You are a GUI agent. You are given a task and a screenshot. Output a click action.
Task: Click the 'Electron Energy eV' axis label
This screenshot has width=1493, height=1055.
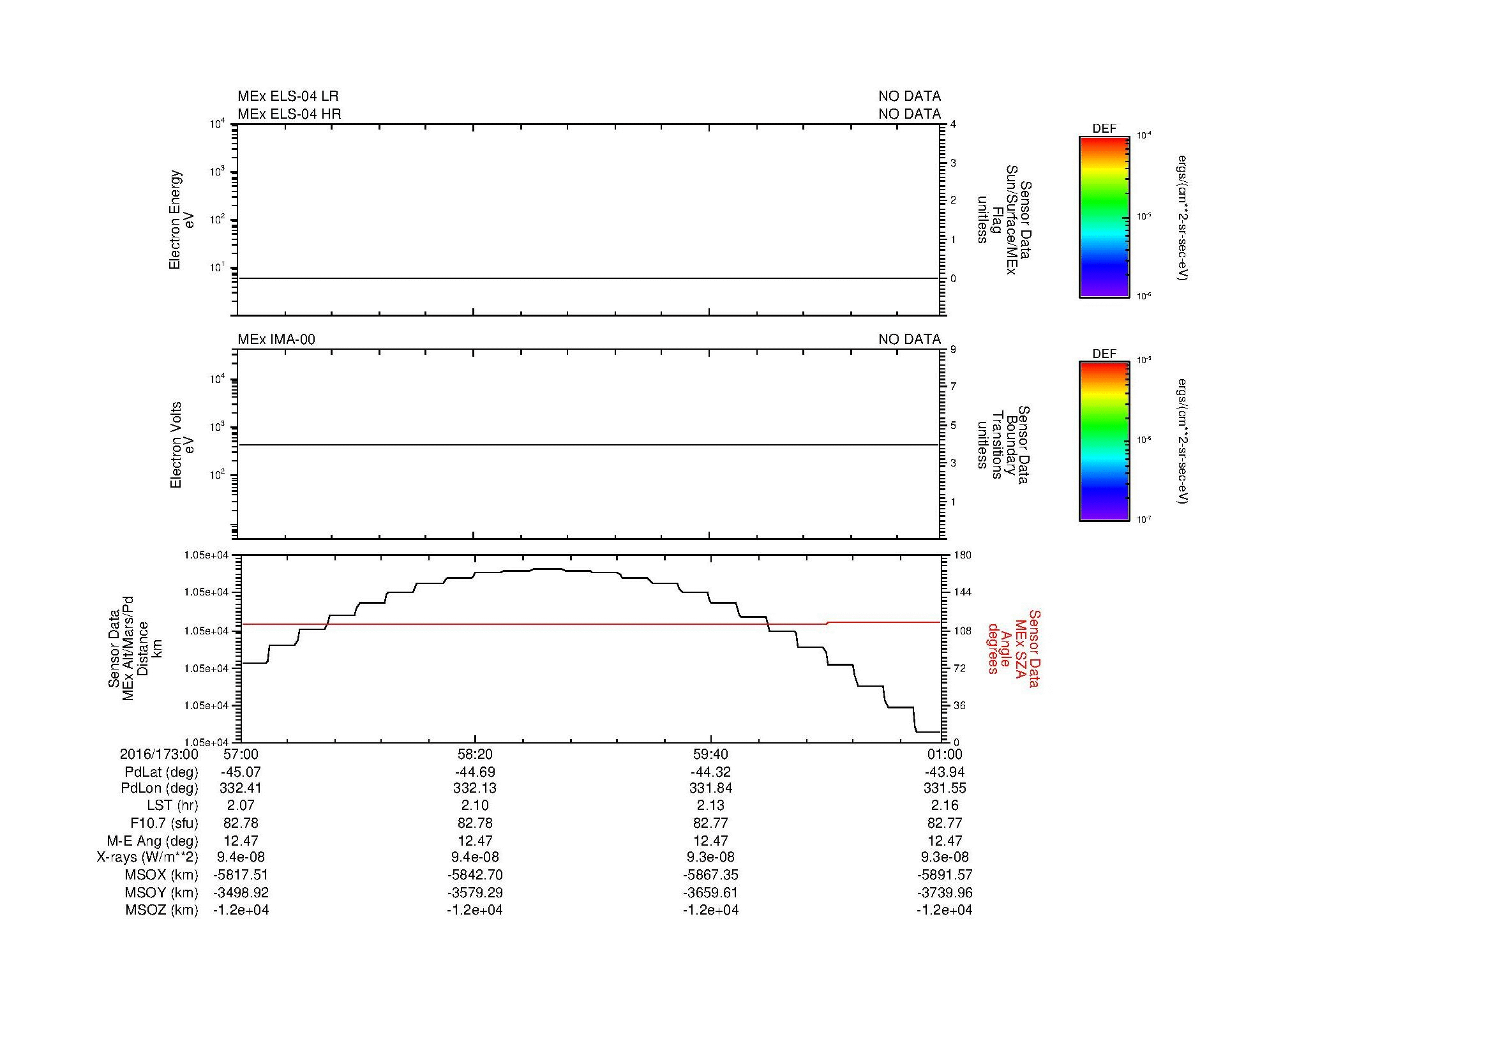point(181,220)
